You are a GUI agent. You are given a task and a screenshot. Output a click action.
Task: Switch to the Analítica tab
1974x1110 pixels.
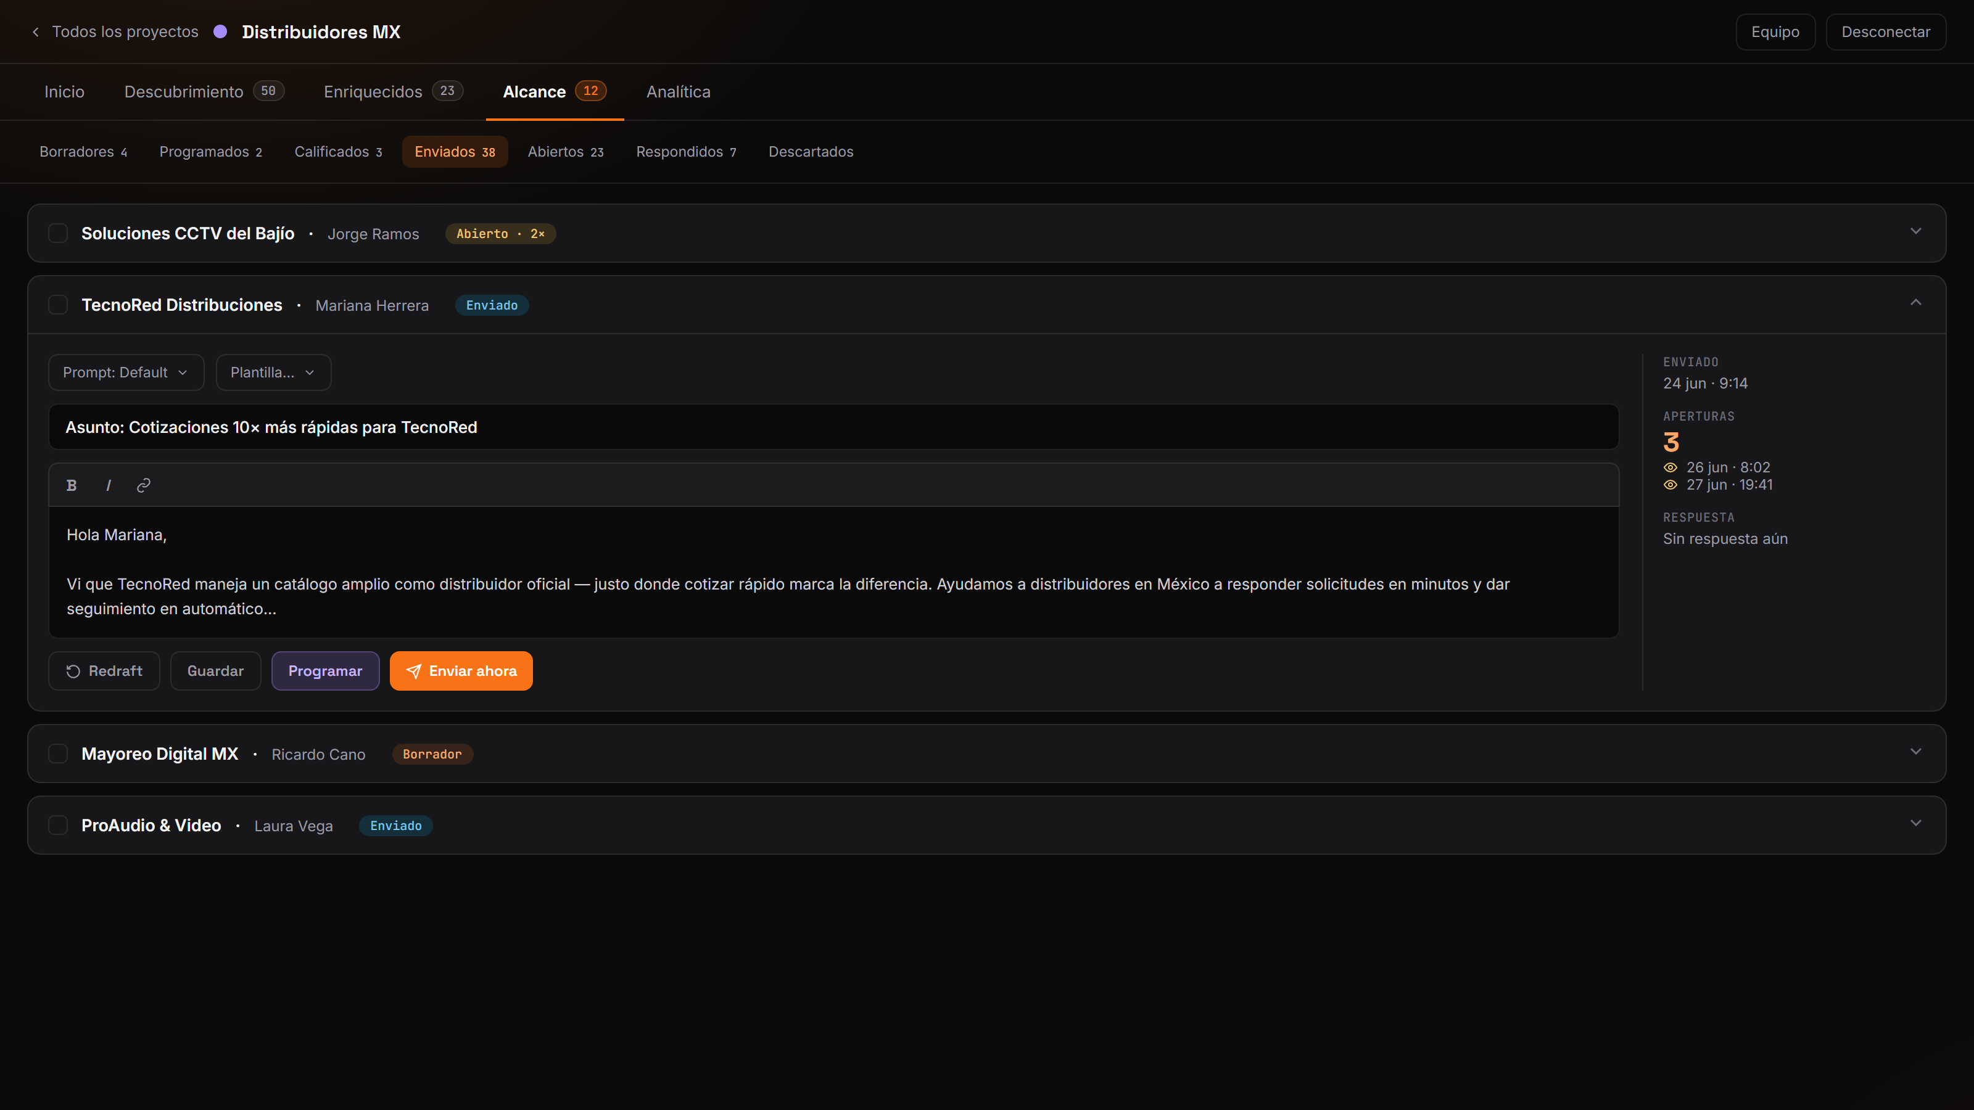tap(678, 92)
